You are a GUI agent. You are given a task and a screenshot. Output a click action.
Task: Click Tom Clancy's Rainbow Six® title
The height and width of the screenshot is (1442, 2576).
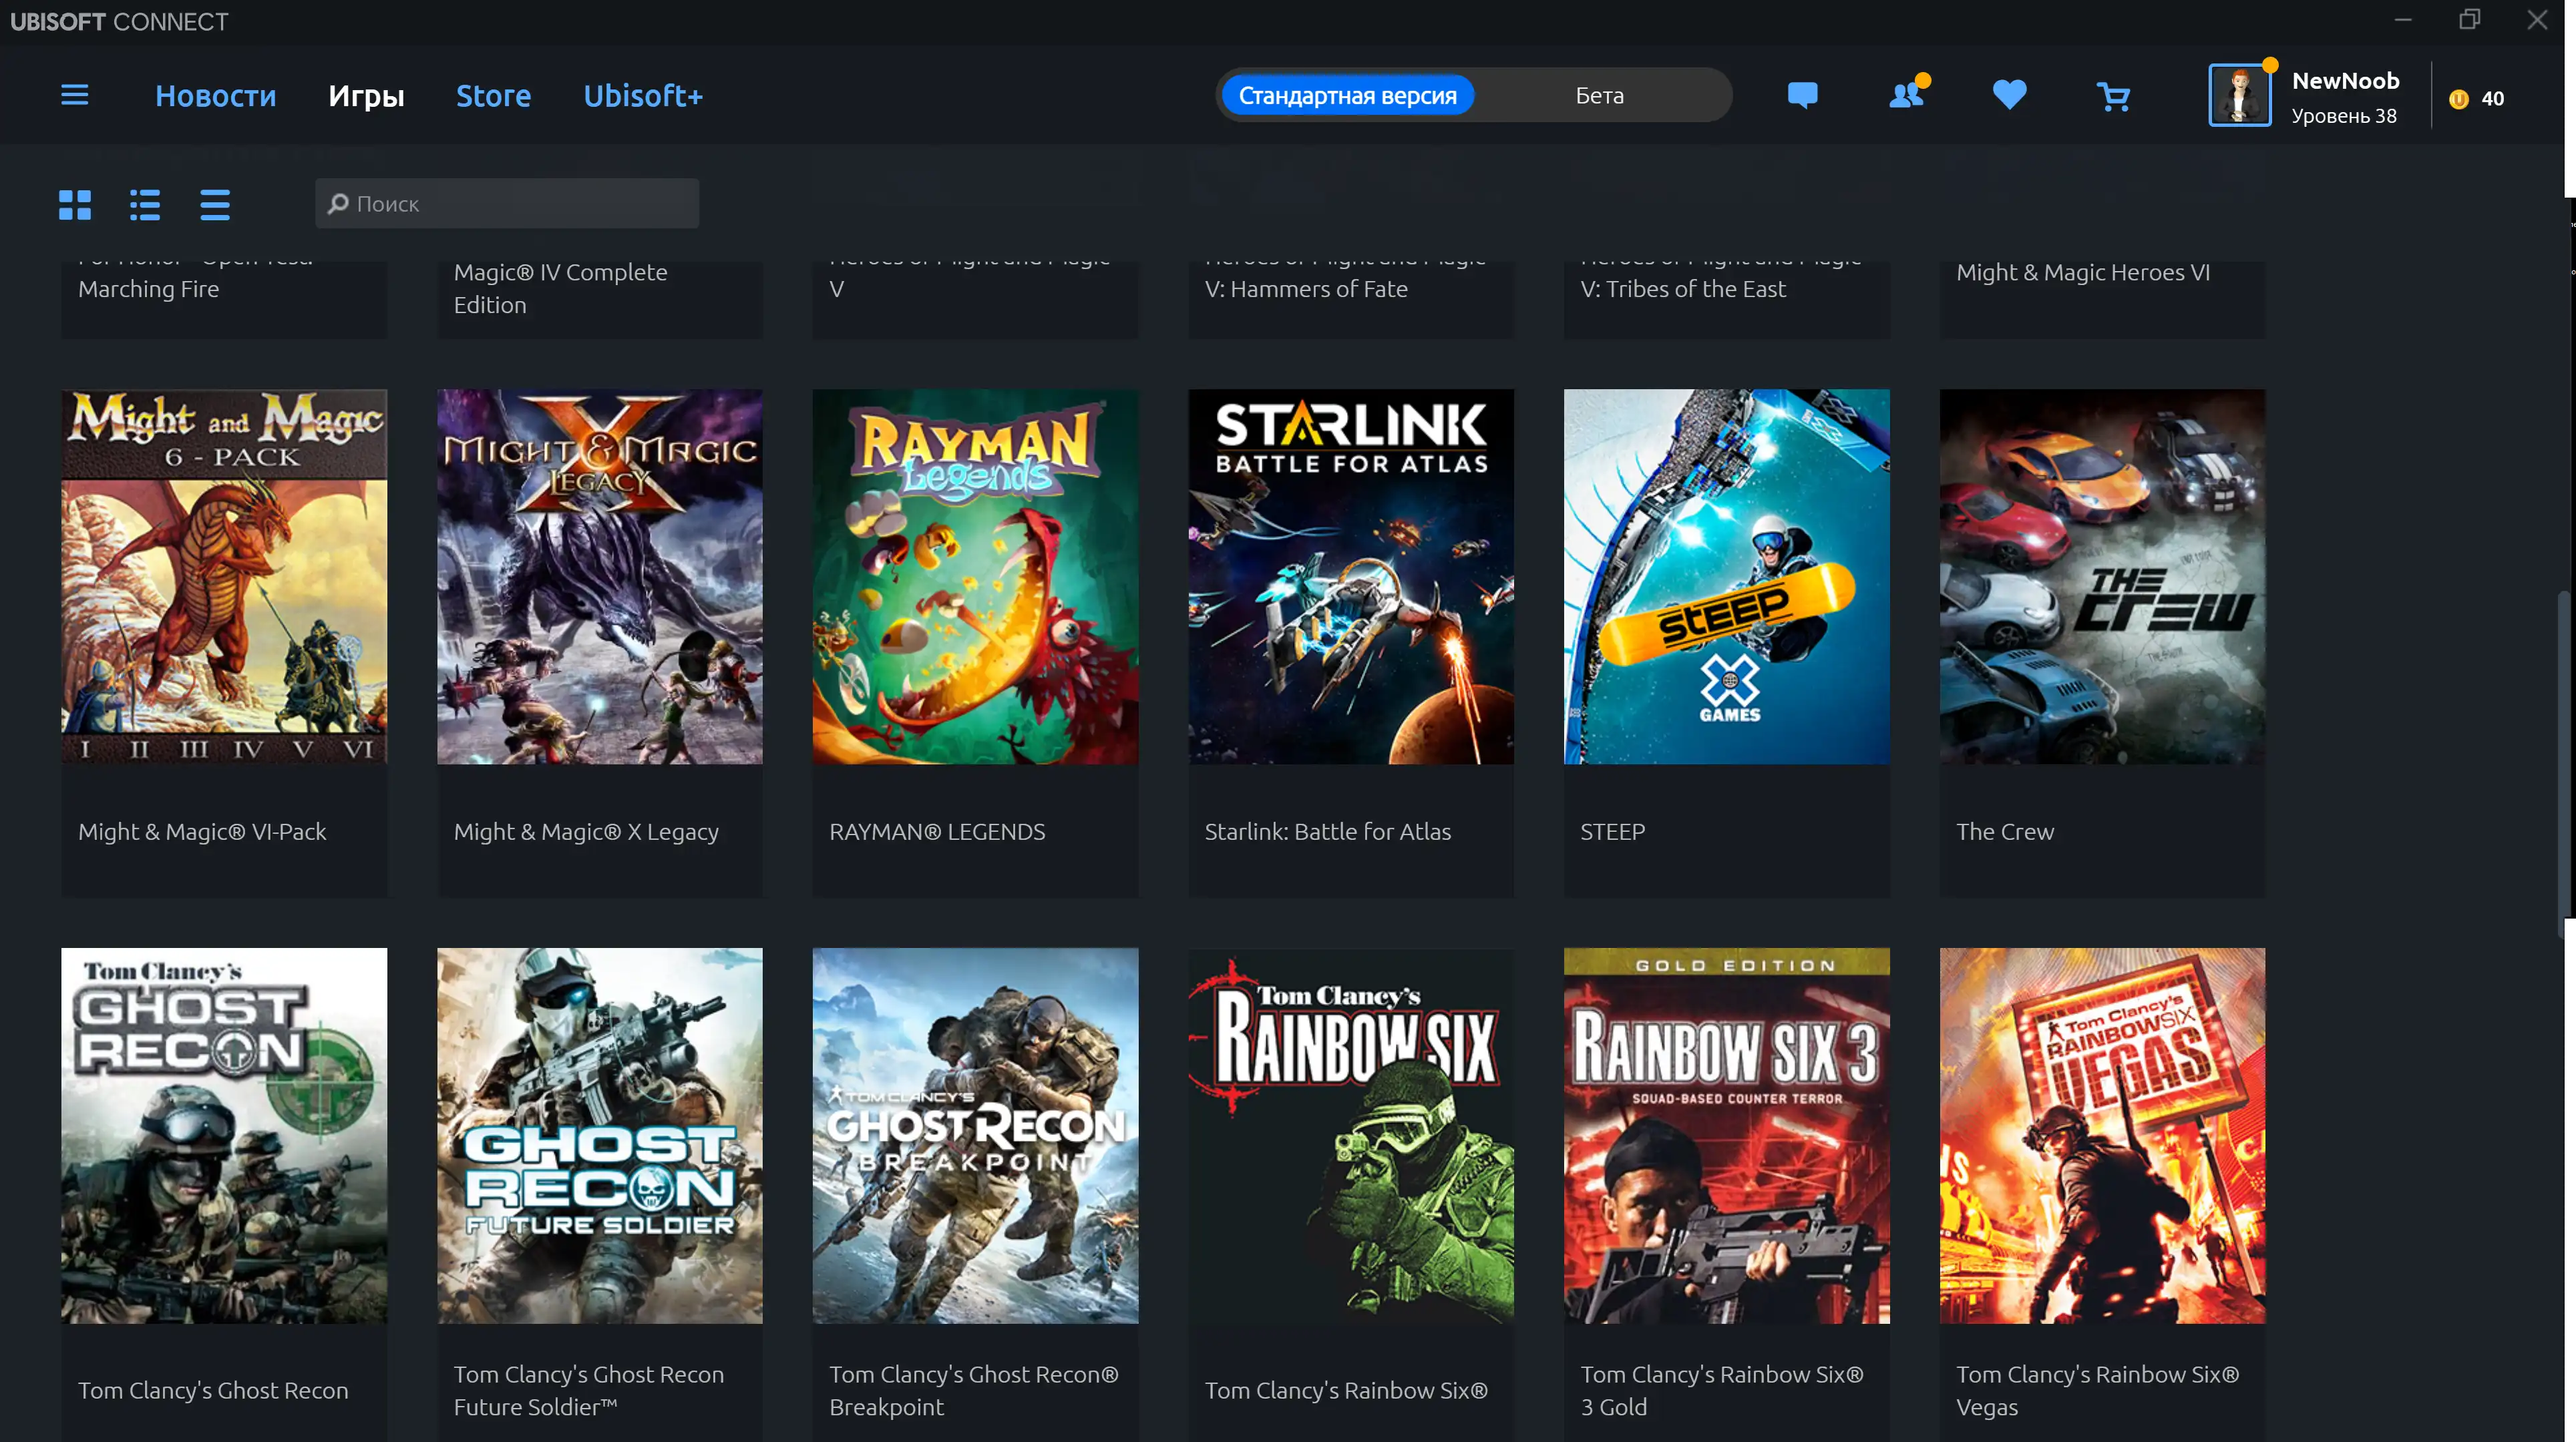pyautogui.click(x=1346, y=1390)
